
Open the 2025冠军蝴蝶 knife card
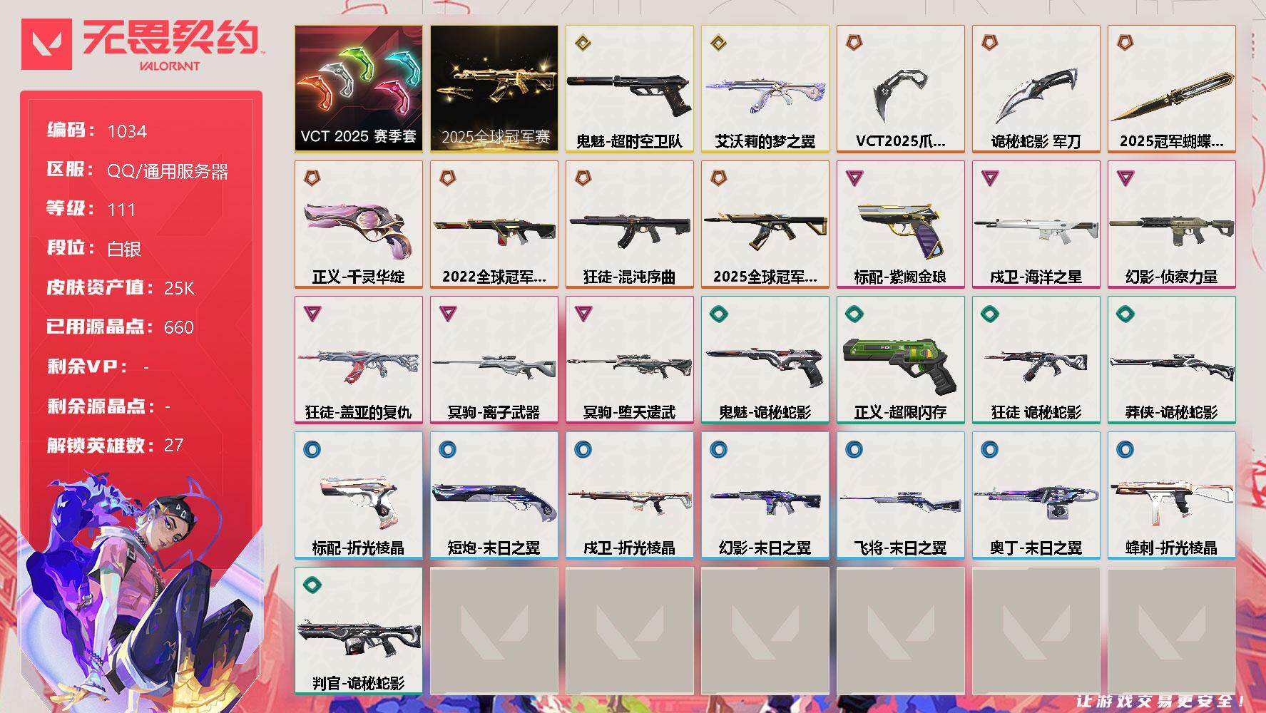(1171, 88)
